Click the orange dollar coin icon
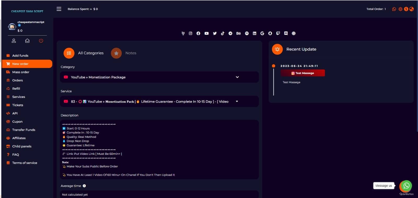The image size is (418, 198). (406, 9)
